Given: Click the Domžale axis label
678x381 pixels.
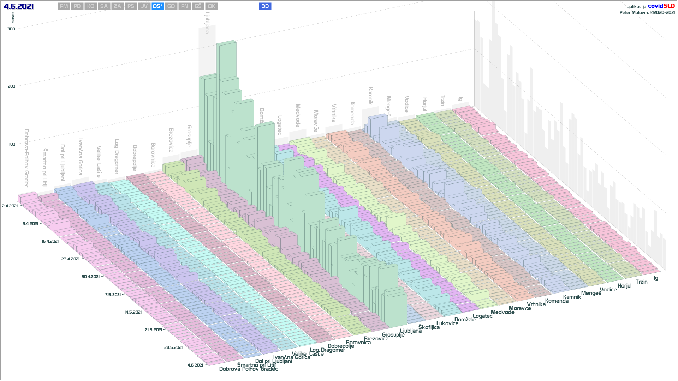Looking at the screenshot, I should pyautogui.click(x=465, y=320).
